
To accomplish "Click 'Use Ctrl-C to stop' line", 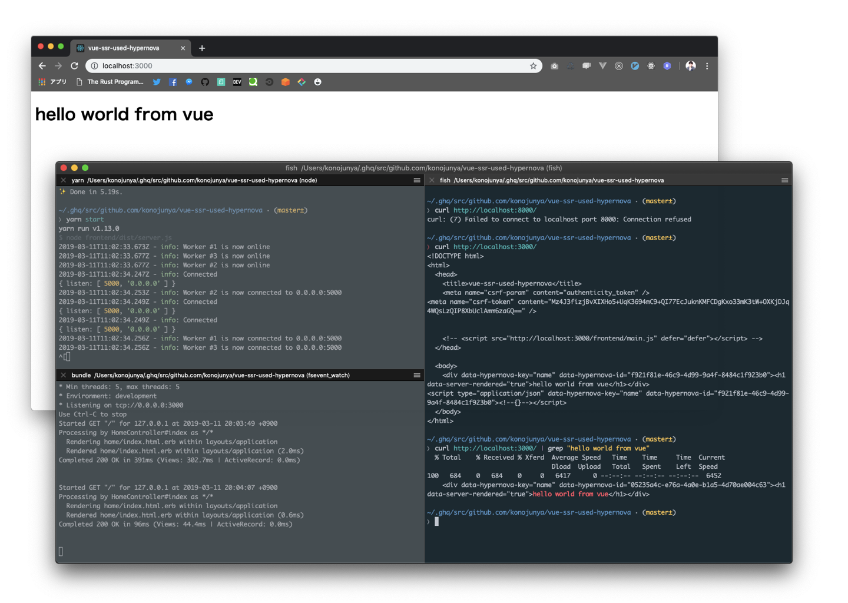I will click(x=92, y=414).
